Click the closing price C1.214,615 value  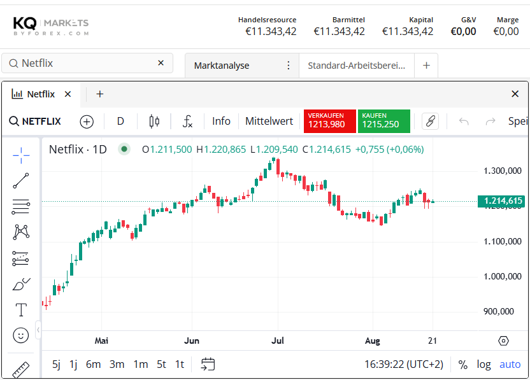(327, 150)
